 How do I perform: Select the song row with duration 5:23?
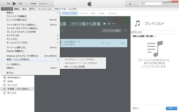[93, 43]
